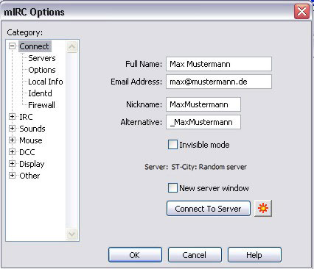Focus the Nickname input field

point(203,104)
